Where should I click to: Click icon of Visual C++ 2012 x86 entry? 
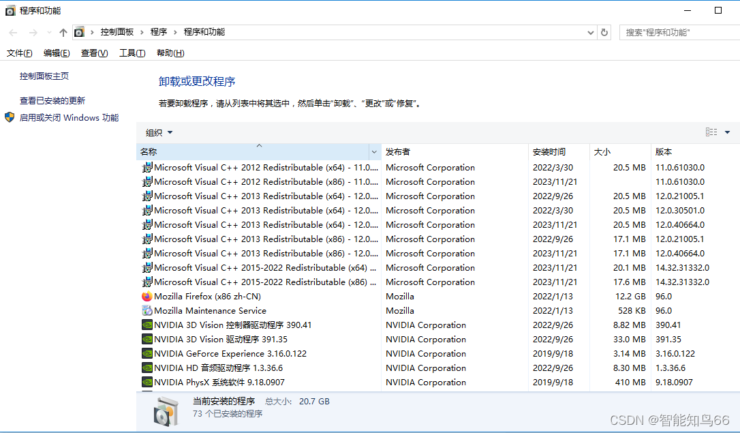pos(147,182)
